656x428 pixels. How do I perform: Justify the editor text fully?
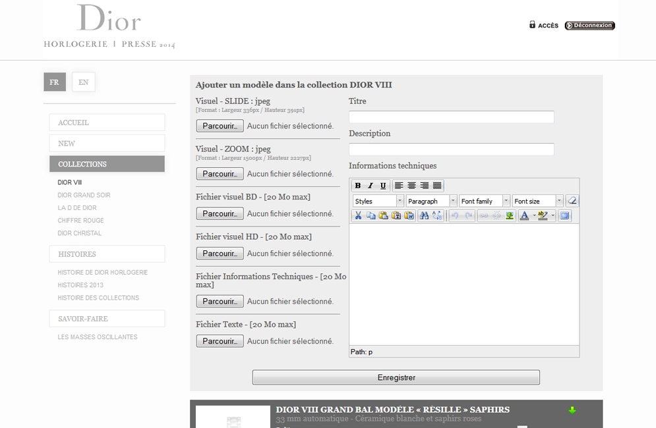[437, 186]
